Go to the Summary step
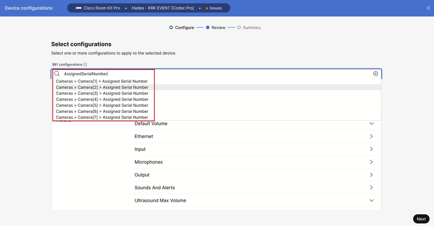434x226 pixels. pyautogui.click(x=249, y=28)
